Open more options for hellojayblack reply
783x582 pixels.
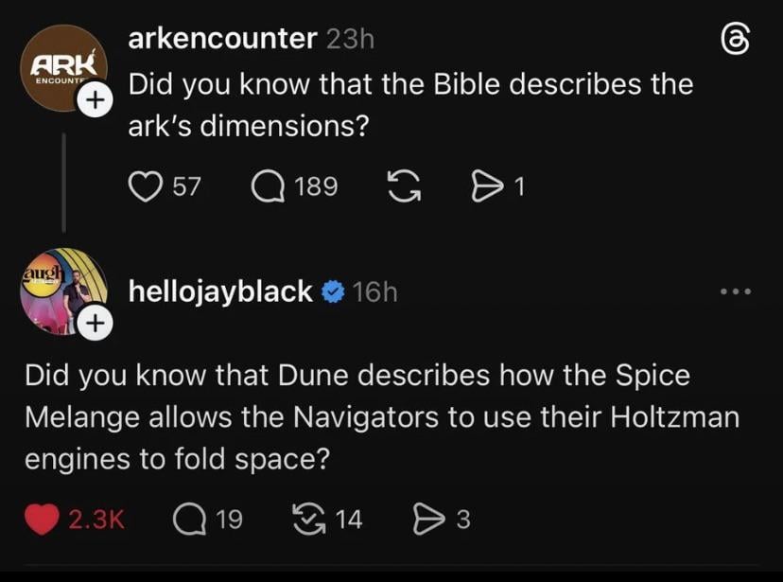tap(735, 291)
